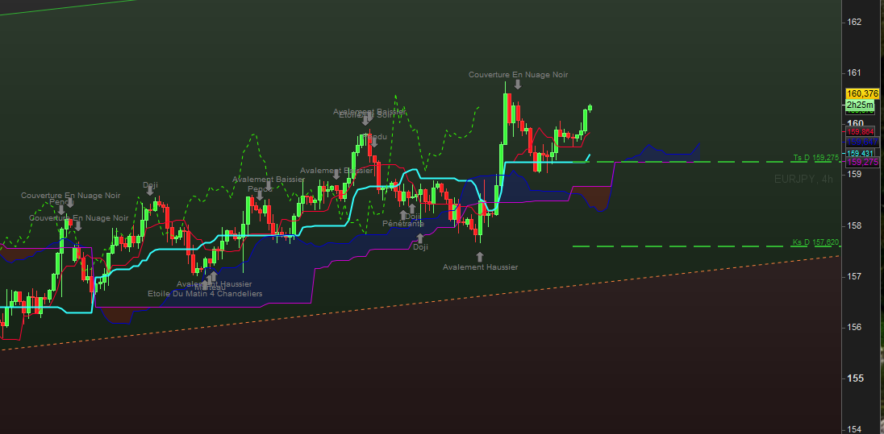
Task: Select the red 159,864 price tag
Action: click(x=861, y=132)
